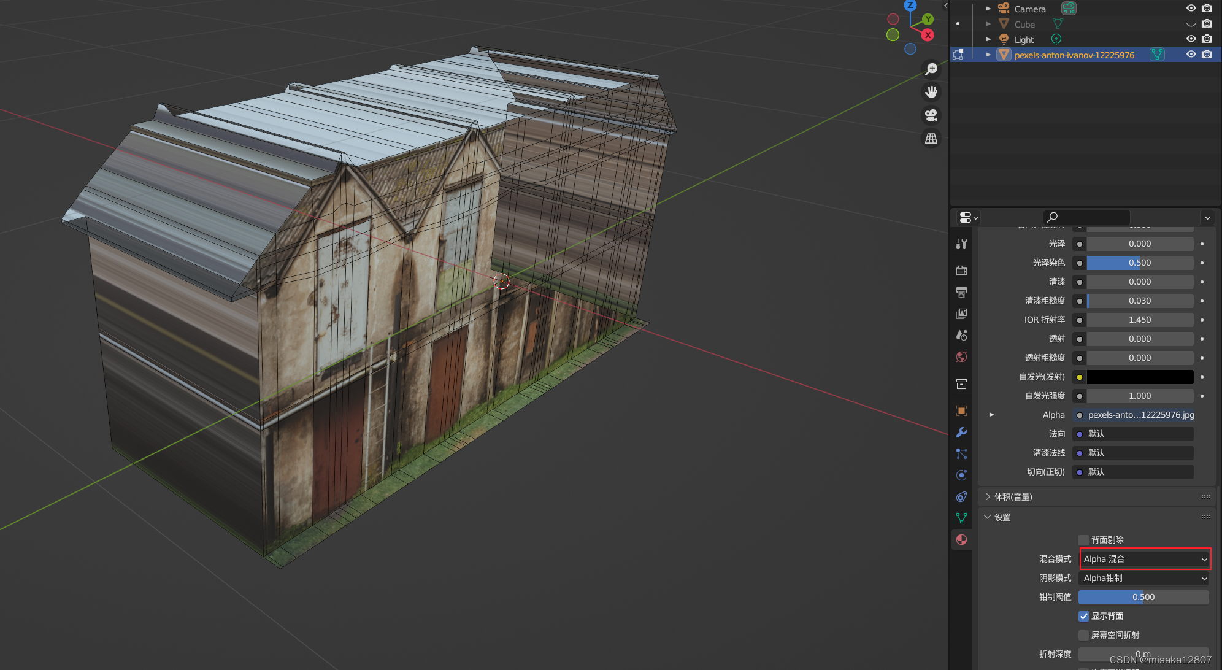Open the Scene properties tab

[961, 335]
